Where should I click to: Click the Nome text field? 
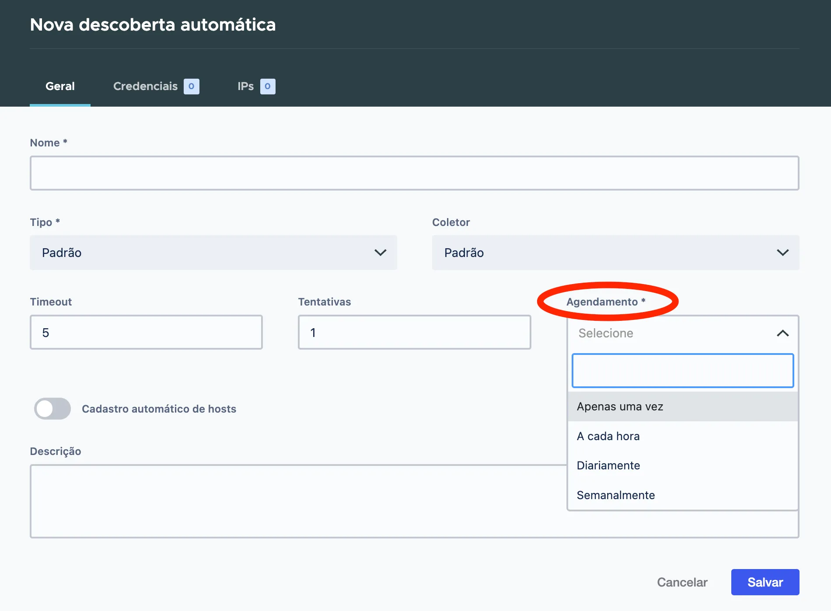pos(414,173)
